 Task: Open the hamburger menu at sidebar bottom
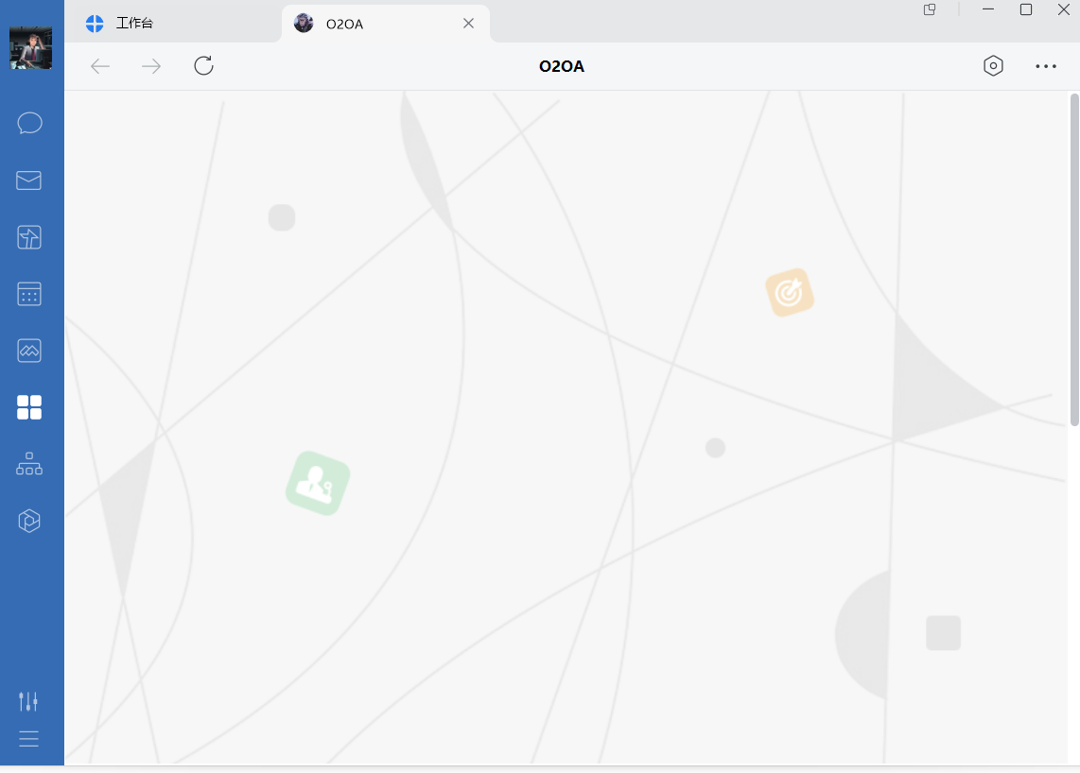(x=29, y=739)
